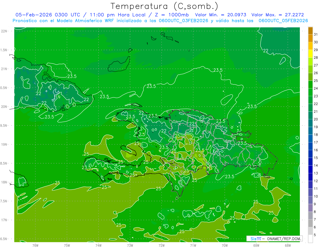Click "Pronóstico con el Modelo Atmósferico WRF" text
This screenshot has height=249, width=323.
pos(64,20)
